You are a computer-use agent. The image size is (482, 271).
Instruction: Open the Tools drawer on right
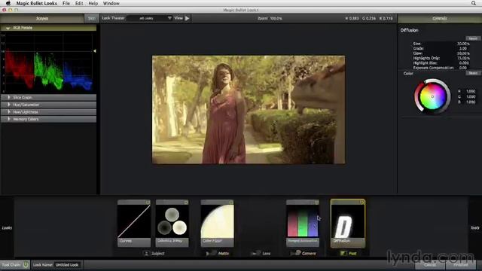474,228
